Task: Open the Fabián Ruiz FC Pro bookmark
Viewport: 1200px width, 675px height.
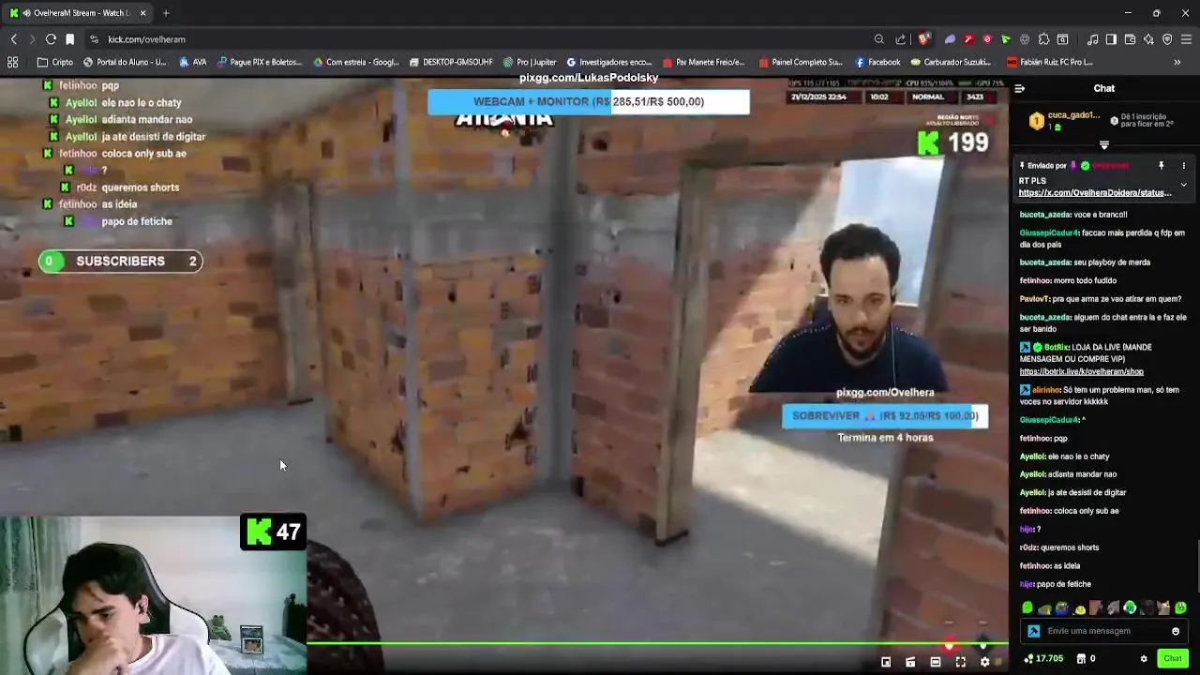Action: pos(1049,62)
